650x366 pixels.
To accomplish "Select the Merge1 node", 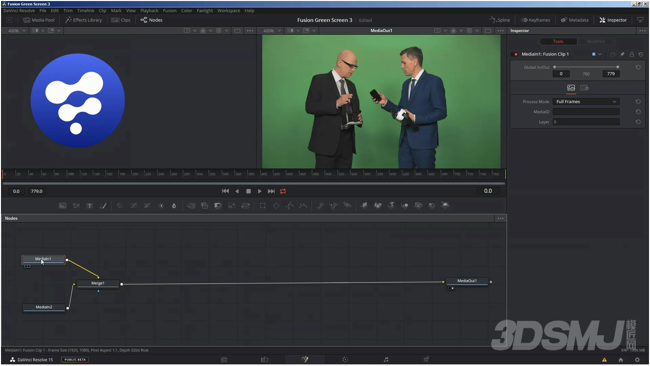I will [x=98, y=284].
